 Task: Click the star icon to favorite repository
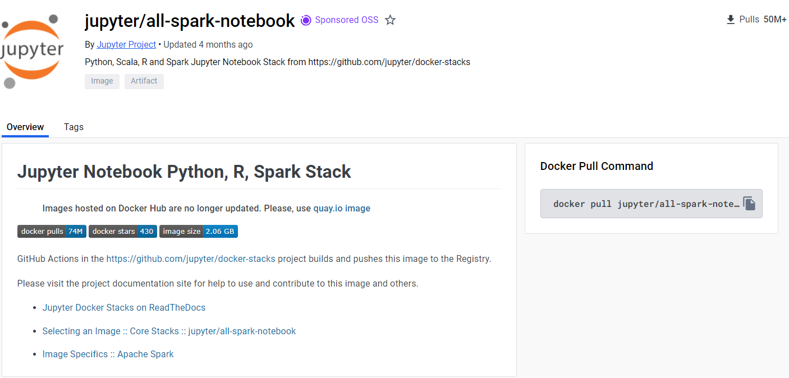click(x=391, y=20)
